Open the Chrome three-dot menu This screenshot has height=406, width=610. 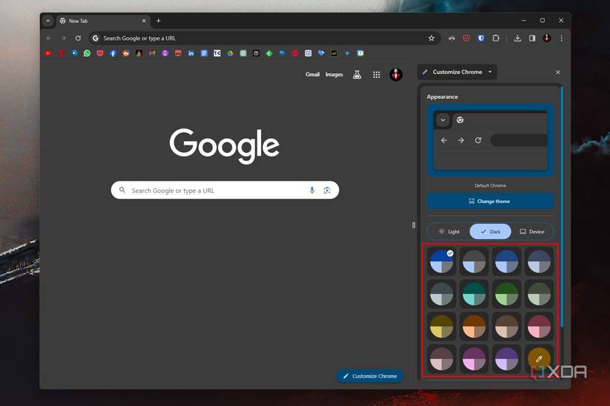[x=561, y=38]
